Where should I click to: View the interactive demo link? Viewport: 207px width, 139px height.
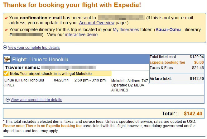pyautogui.click(x=81, y=35)
